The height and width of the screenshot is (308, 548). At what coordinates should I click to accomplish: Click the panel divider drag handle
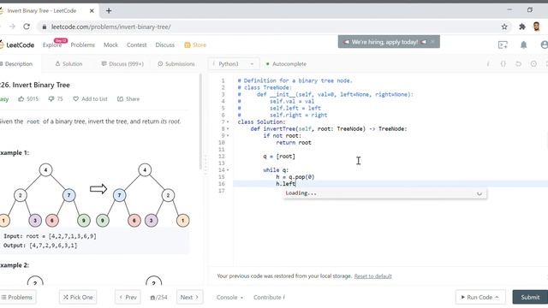pyautogui.click(x=205, y=165)
